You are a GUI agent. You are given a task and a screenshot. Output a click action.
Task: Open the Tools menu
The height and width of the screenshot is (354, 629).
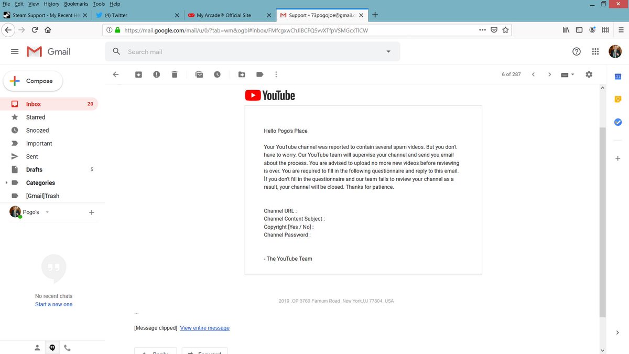(99, 4)
